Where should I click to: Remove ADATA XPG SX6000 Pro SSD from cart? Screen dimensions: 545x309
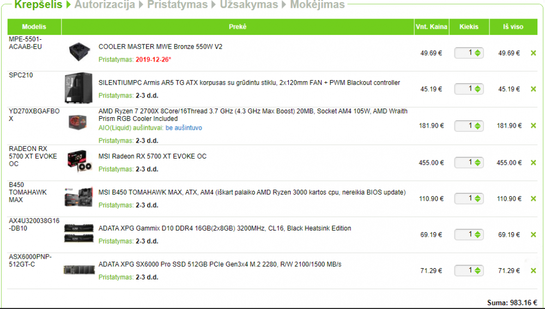point(533,270)
